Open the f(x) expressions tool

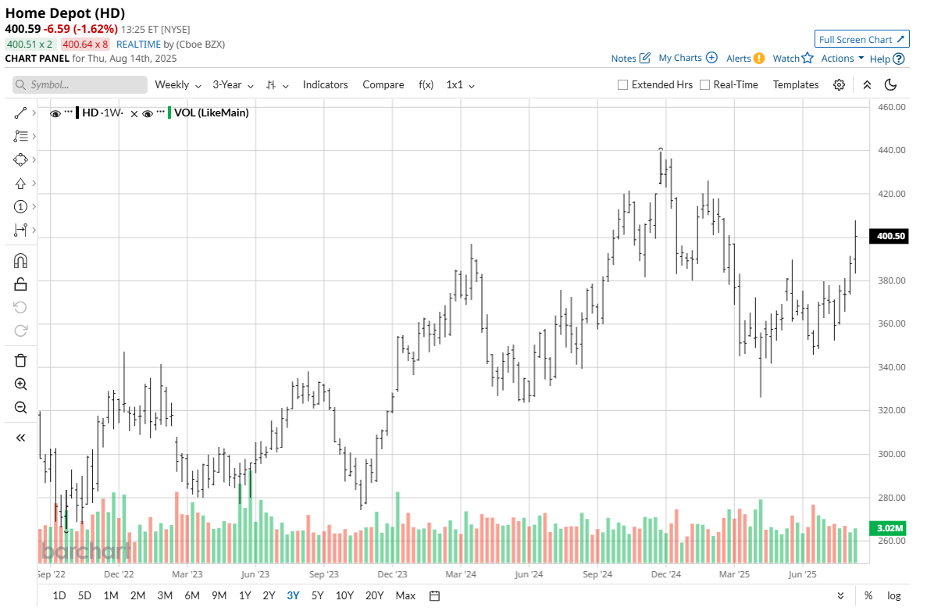pos(426,84)
